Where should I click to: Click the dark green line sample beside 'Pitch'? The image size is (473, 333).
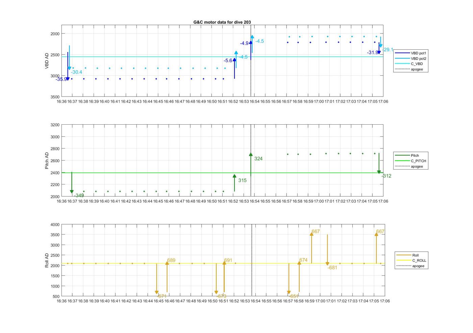402,156
